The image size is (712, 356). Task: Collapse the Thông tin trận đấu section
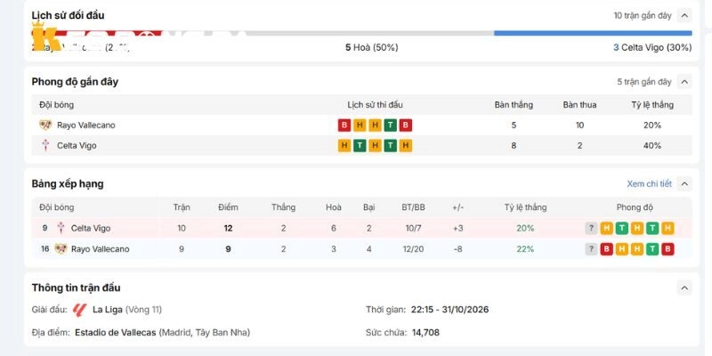(684, 287)
